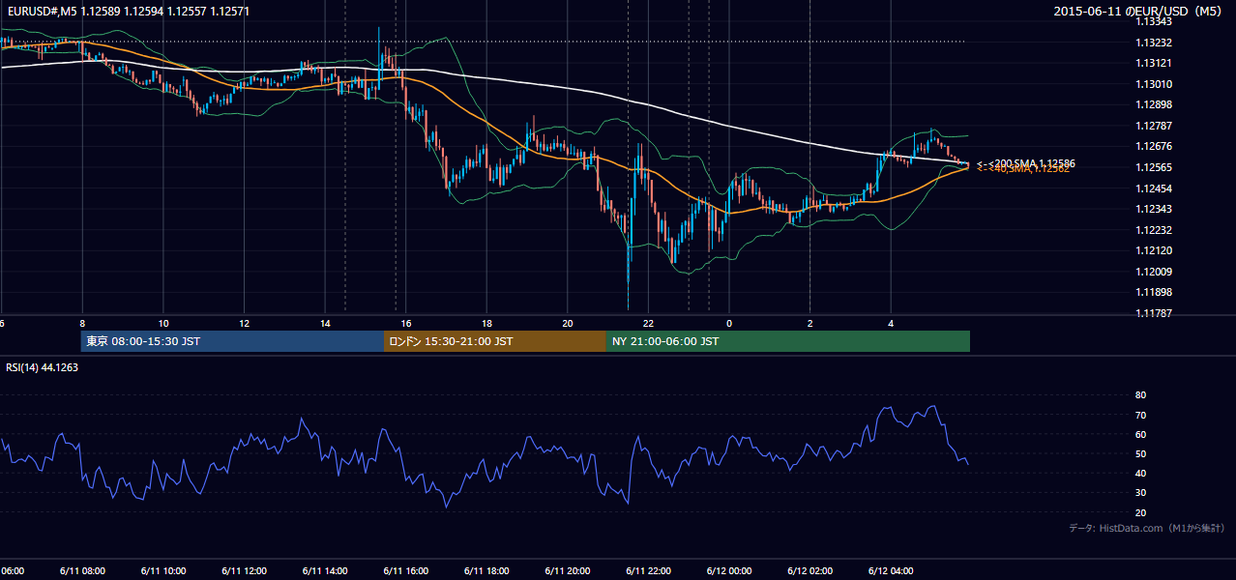Screen dimensions: 1236x580
Task: Click the 6/12 04:00 date label
Action: pos(891,570)
